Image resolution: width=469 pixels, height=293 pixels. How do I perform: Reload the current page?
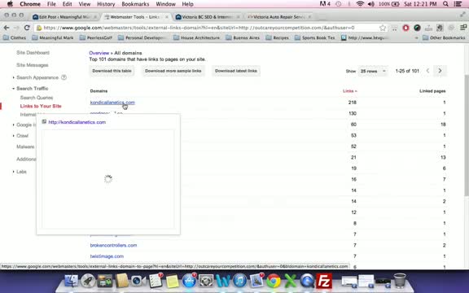(x=27, y=28)
